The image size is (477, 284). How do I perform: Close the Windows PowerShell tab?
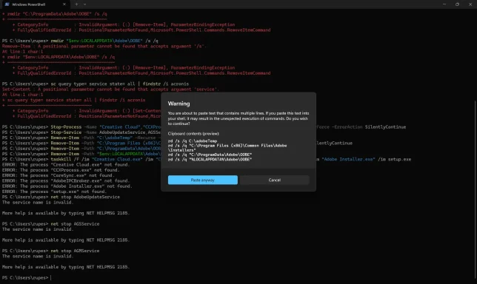(64, 4)
